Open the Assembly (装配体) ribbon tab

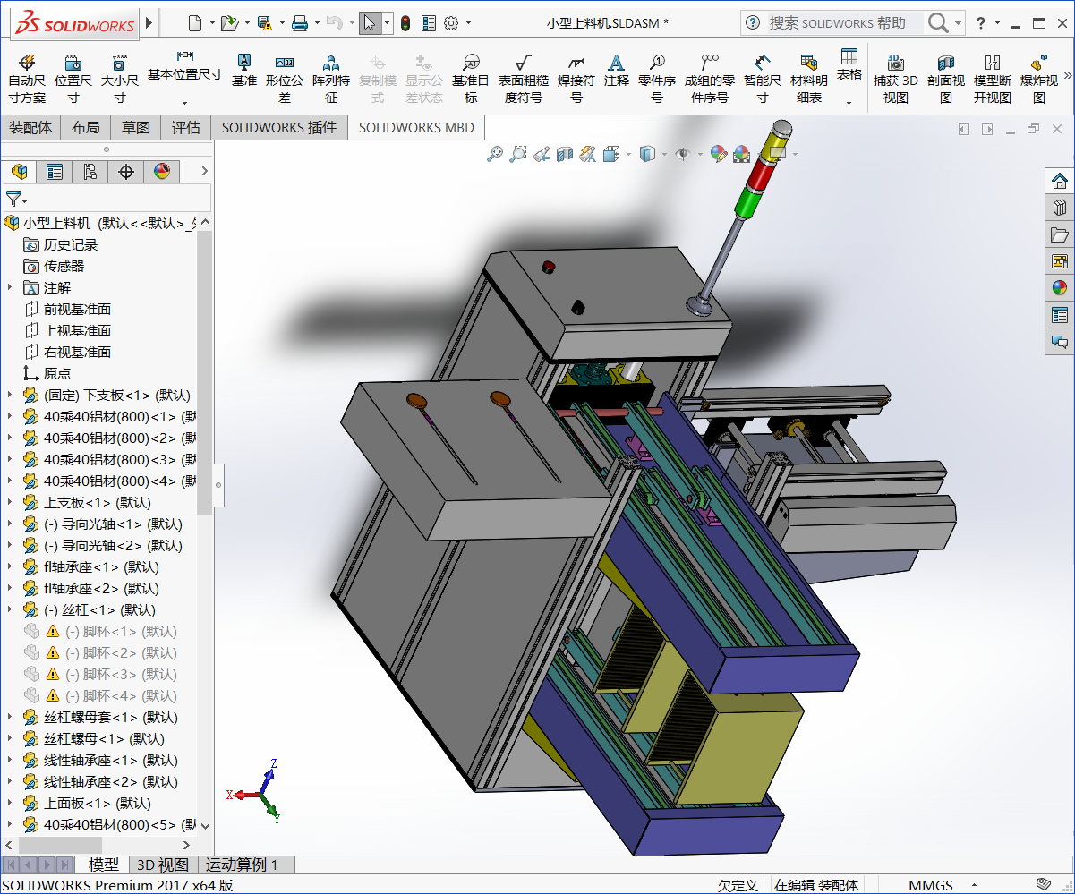coord(30,127)
